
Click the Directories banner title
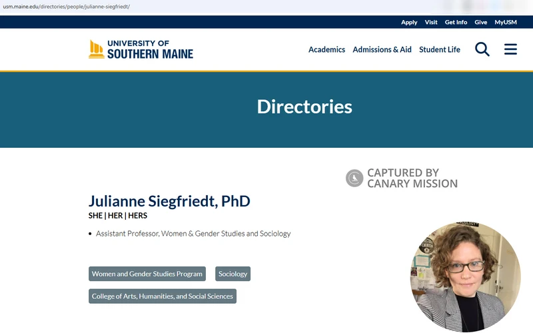point(304,107)
